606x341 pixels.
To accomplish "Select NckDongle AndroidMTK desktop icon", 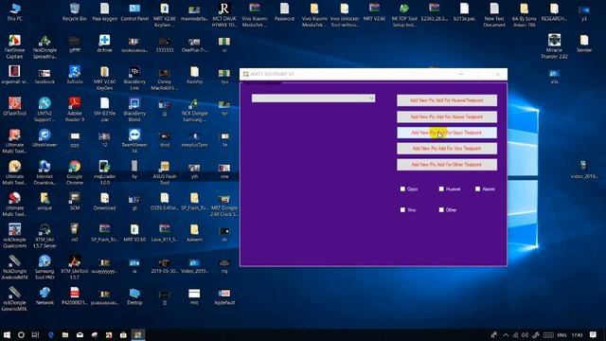I will click(15, 267).
